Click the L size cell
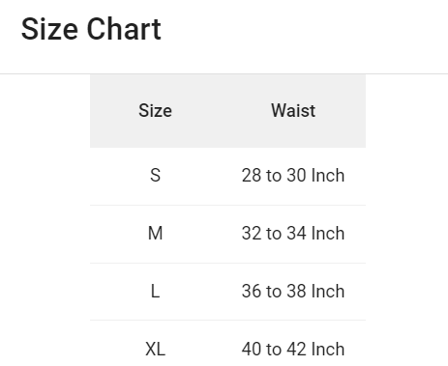 pos(155,291)
